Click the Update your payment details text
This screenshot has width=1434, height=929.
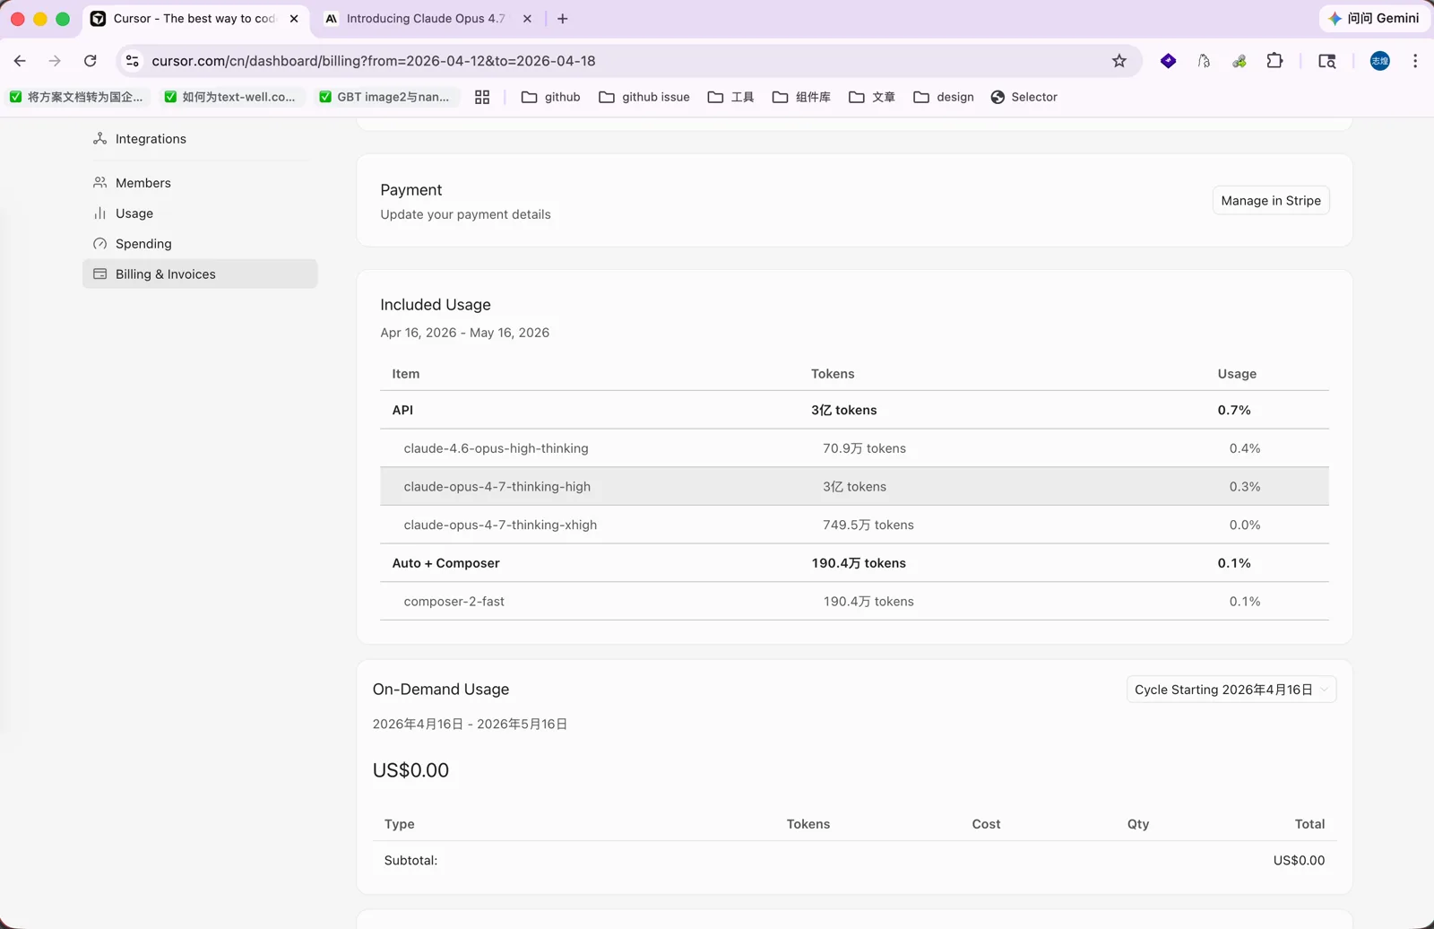tap(465, 214)
